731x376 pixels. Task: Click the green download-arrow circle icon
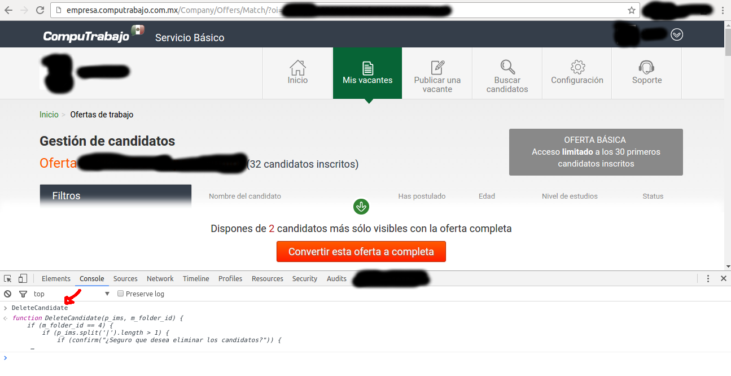click(x=361, y=207)
